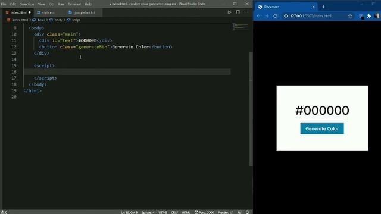Click the #000000 text on line 11
The width and height of the screenshot is (381, 214).
click(88, 40)
